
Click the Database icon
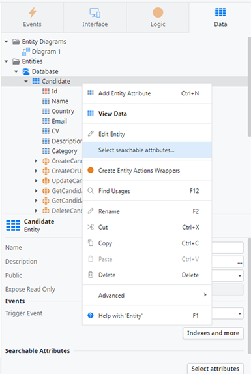(x=26, y=71)
